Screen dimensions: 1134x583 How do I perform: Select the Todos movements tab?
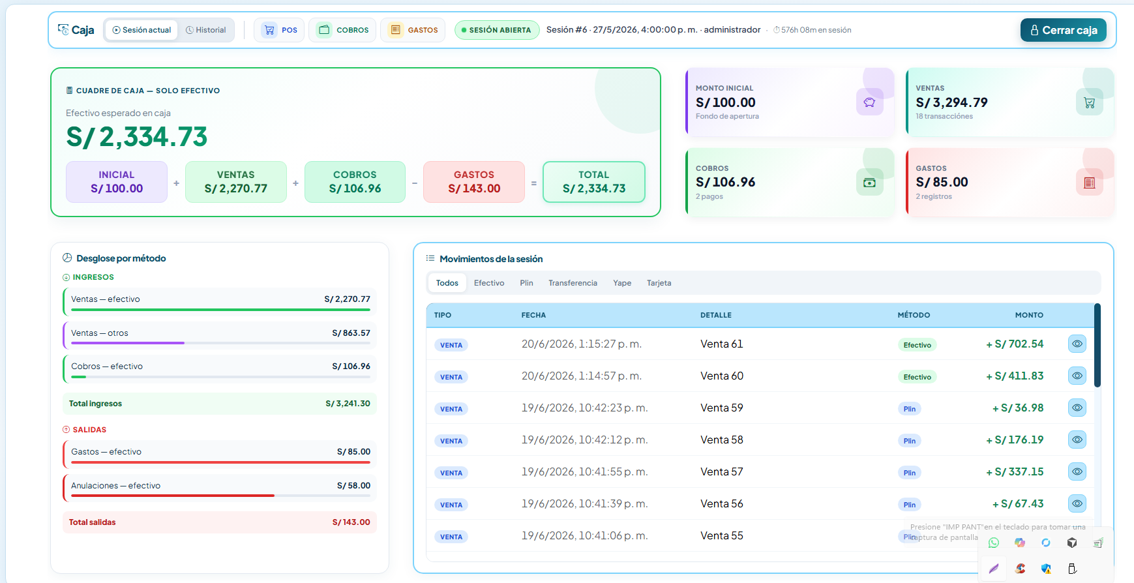coord(447,283)
